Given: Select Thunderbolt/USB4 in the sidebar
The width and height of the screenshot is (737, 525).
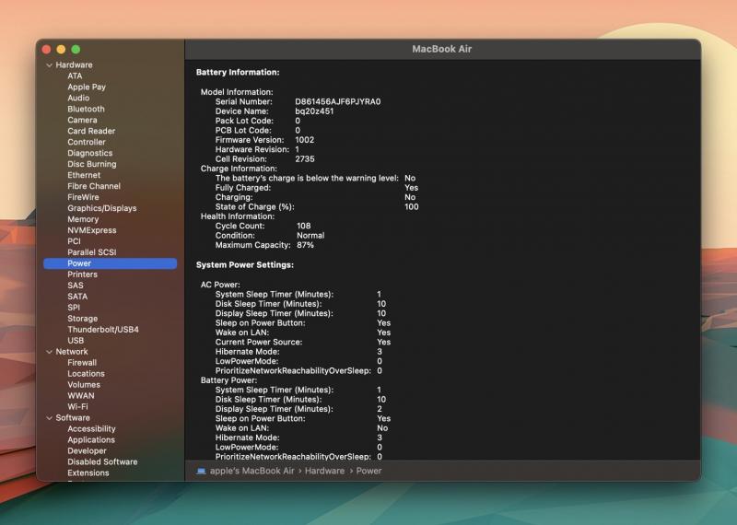Looking at the screenshot, I should [x=103, y=330].
